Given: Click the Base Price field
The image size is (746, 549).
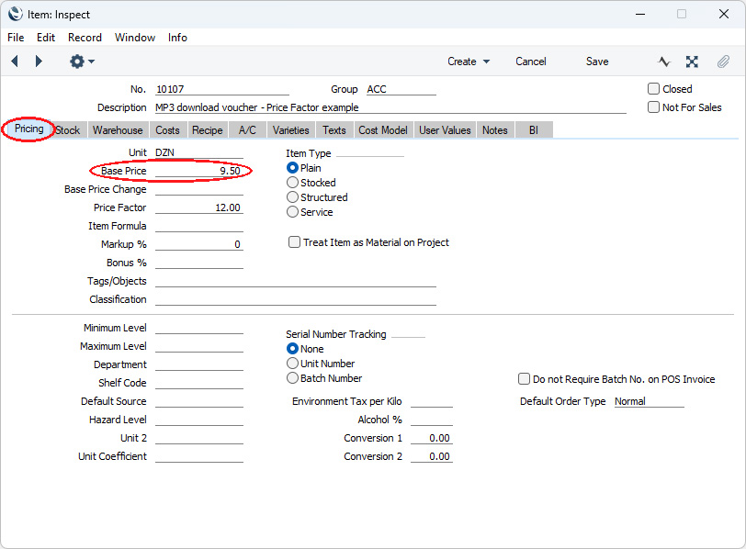Looking at the screenshot, I should (x=198, y=171).
